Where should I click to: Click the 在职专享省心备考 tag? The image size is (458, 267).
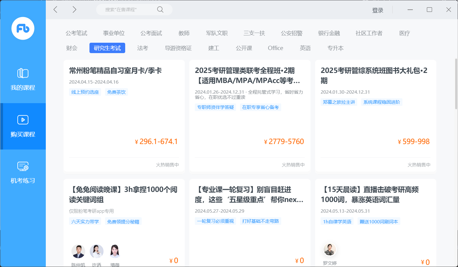[x=260, y=107]
